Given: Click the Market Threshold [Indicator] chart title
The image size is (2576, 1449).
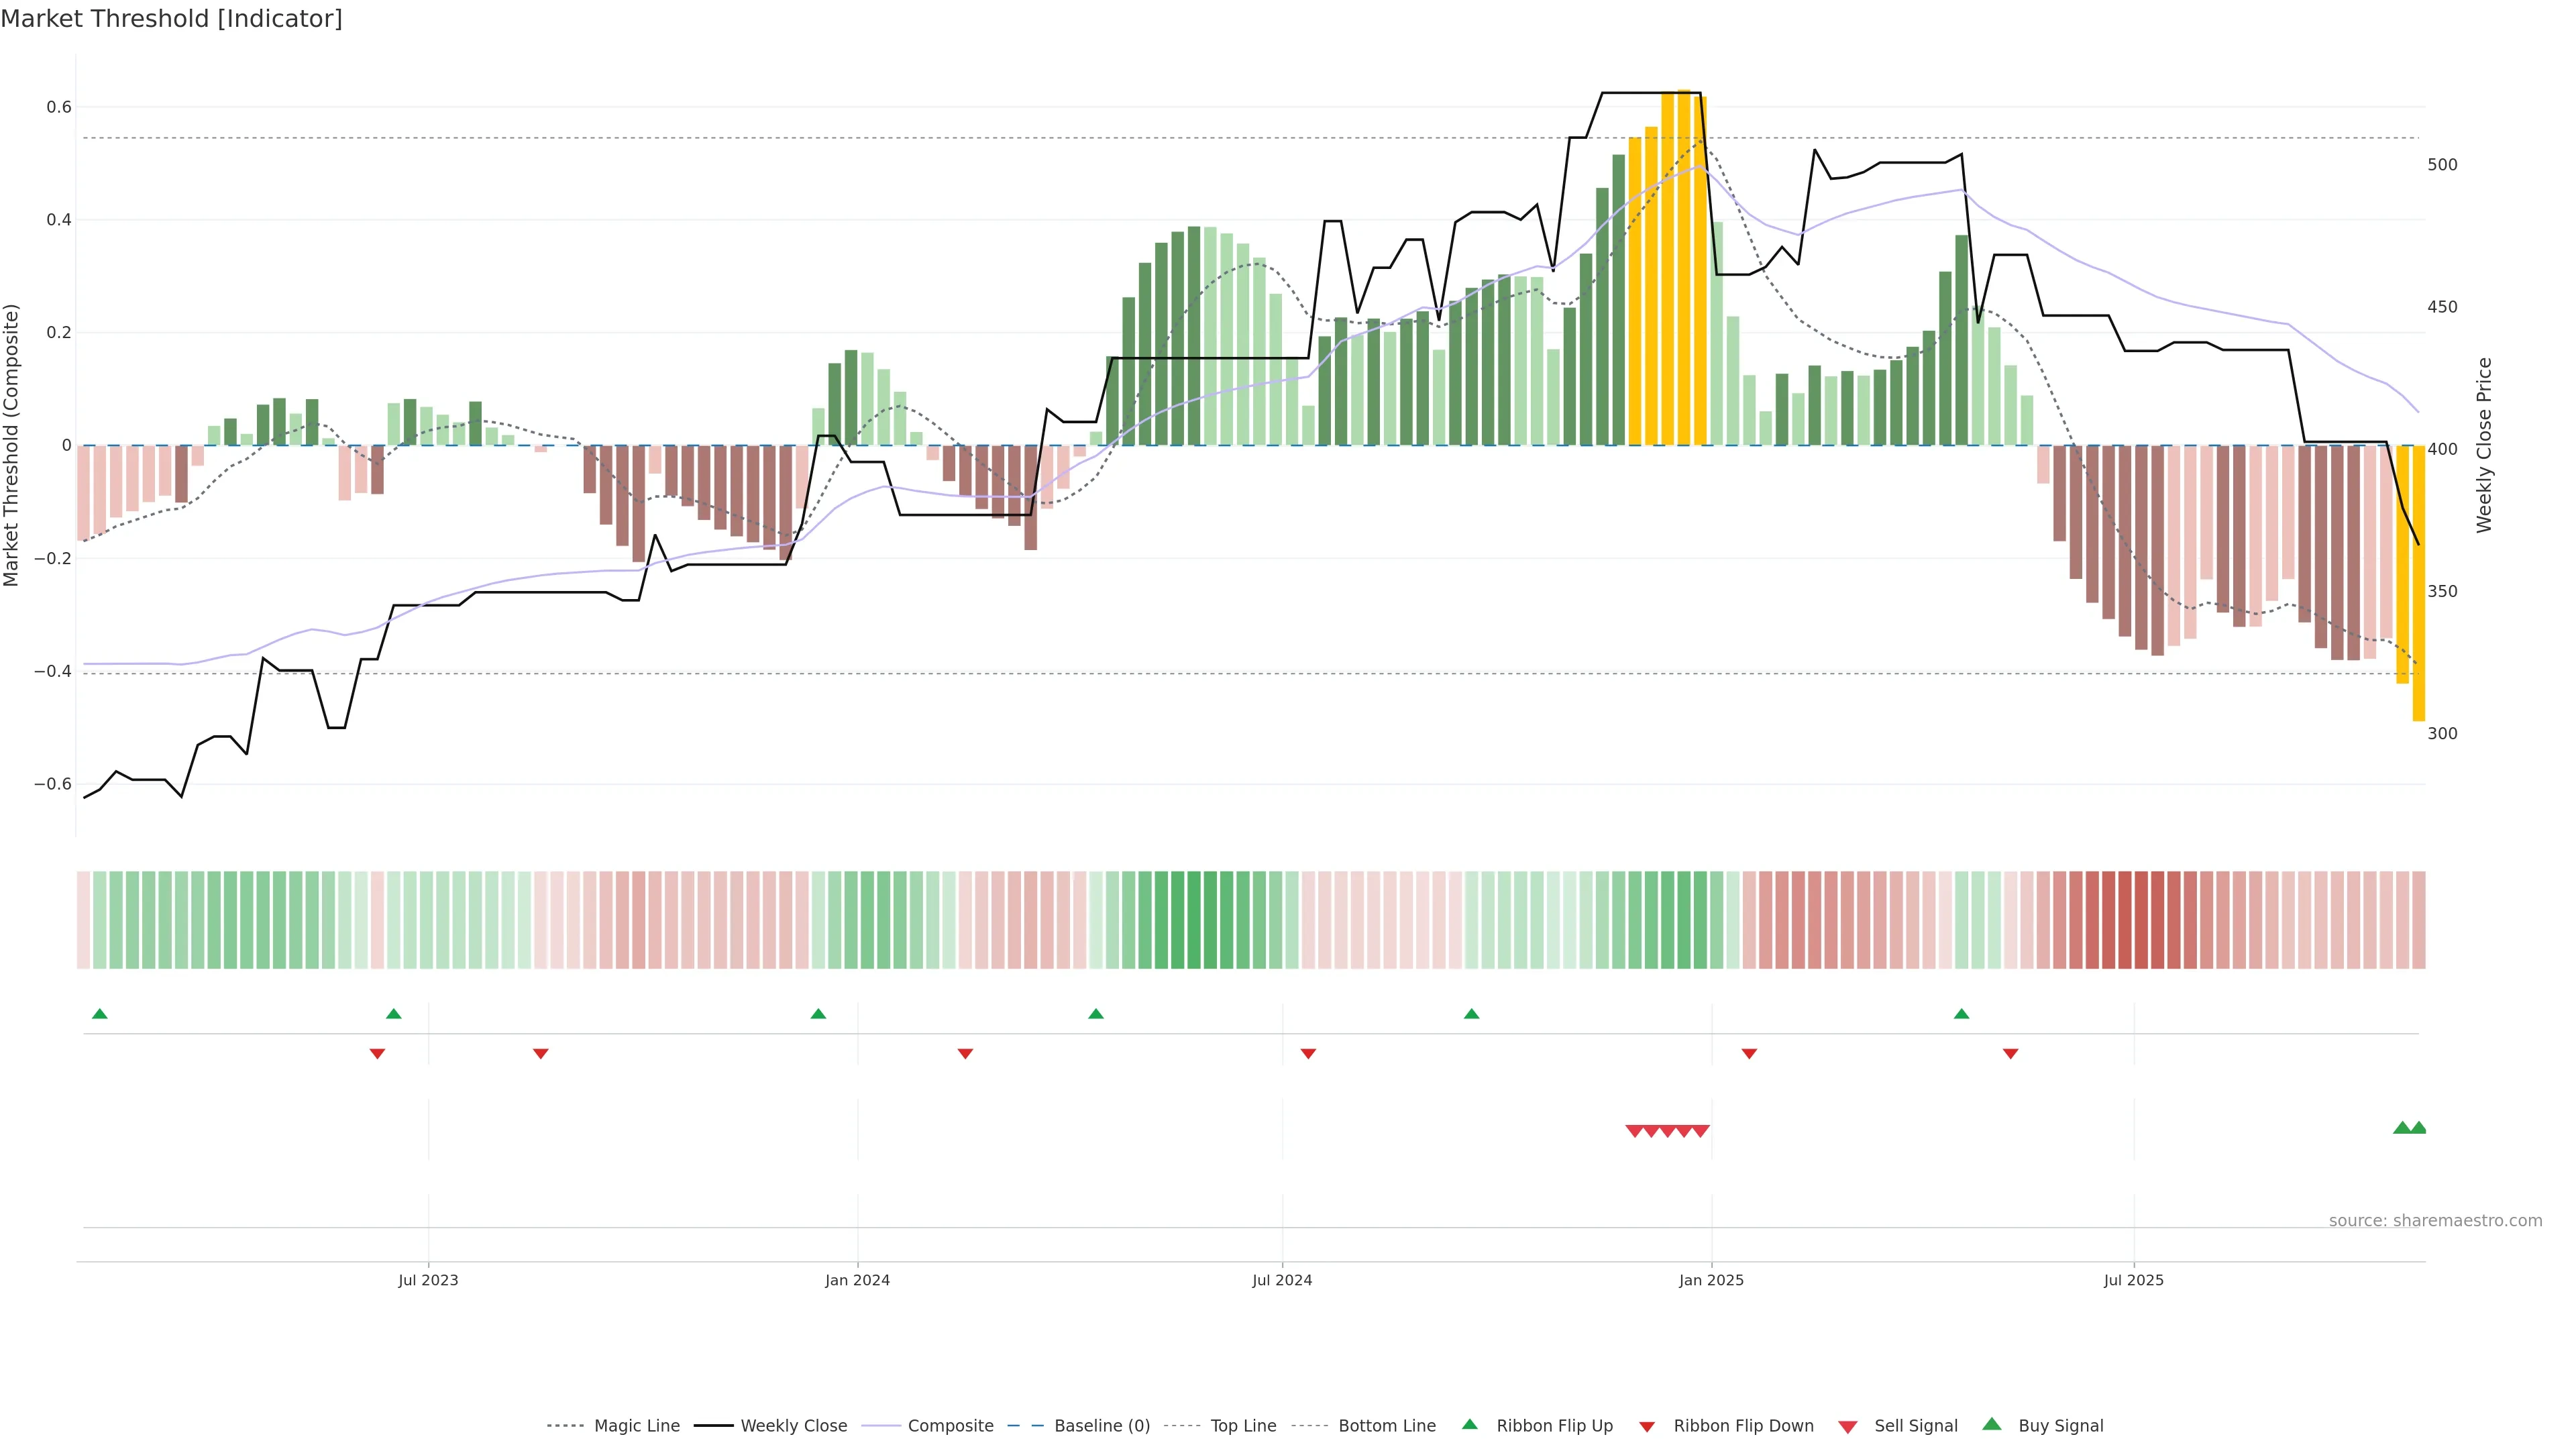Looking at the screenshot, I should pos(171,19).
